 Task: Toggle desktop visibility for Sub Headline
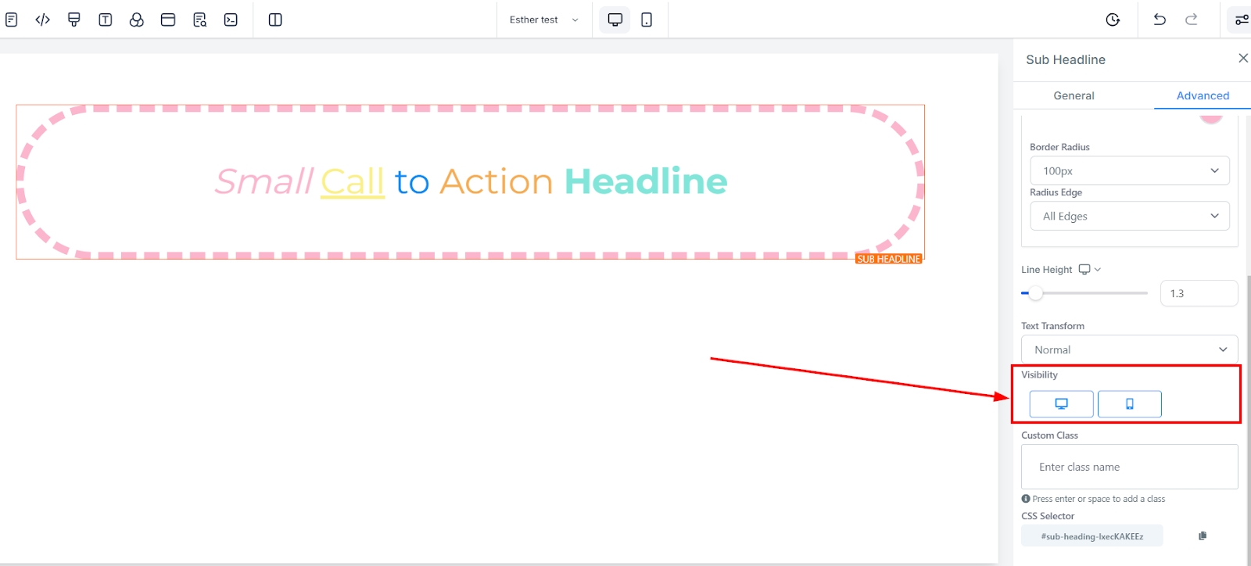click(x=1061, y=404)
